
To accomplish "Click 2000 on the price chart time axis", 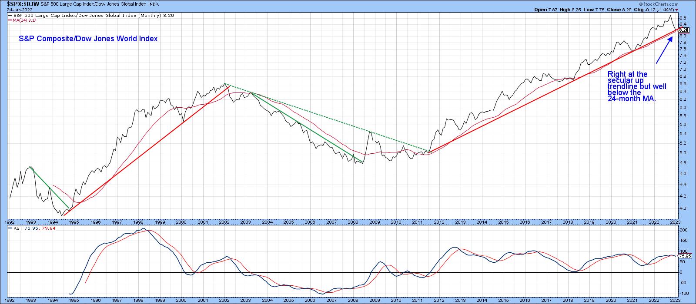I will pos(181,222).
